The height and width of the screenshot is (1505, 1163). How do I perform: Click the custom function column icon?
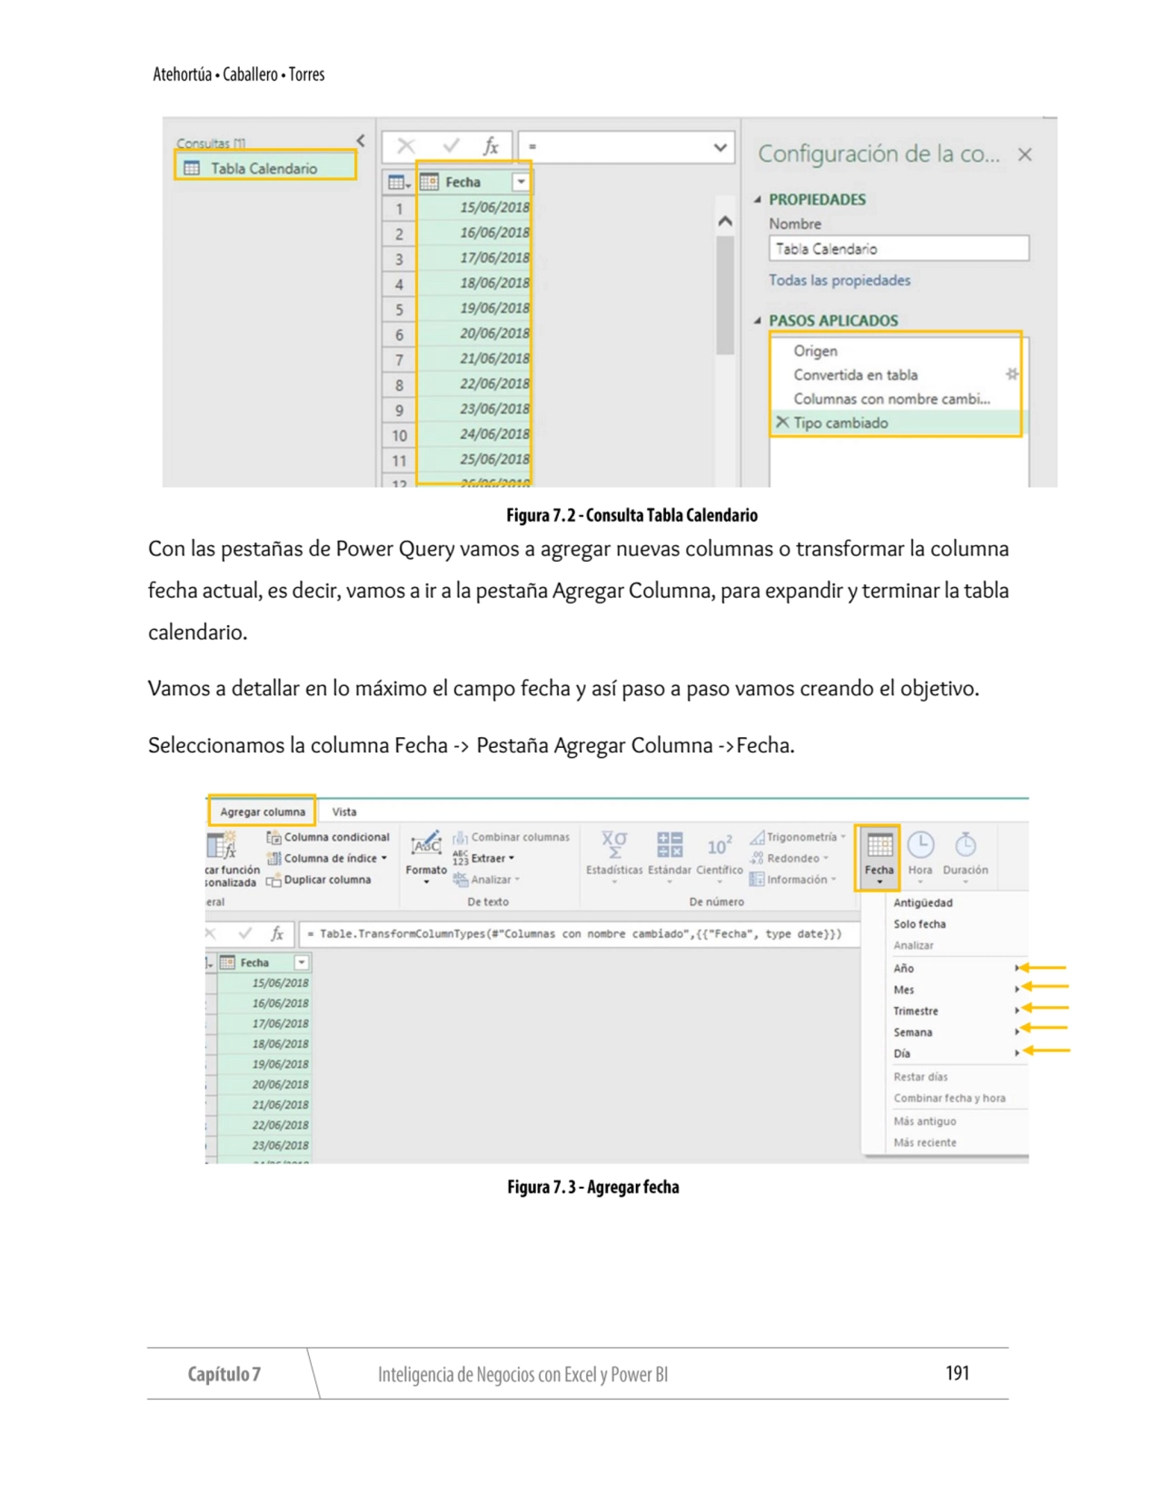pyautogui.click(x=221, y=846)
